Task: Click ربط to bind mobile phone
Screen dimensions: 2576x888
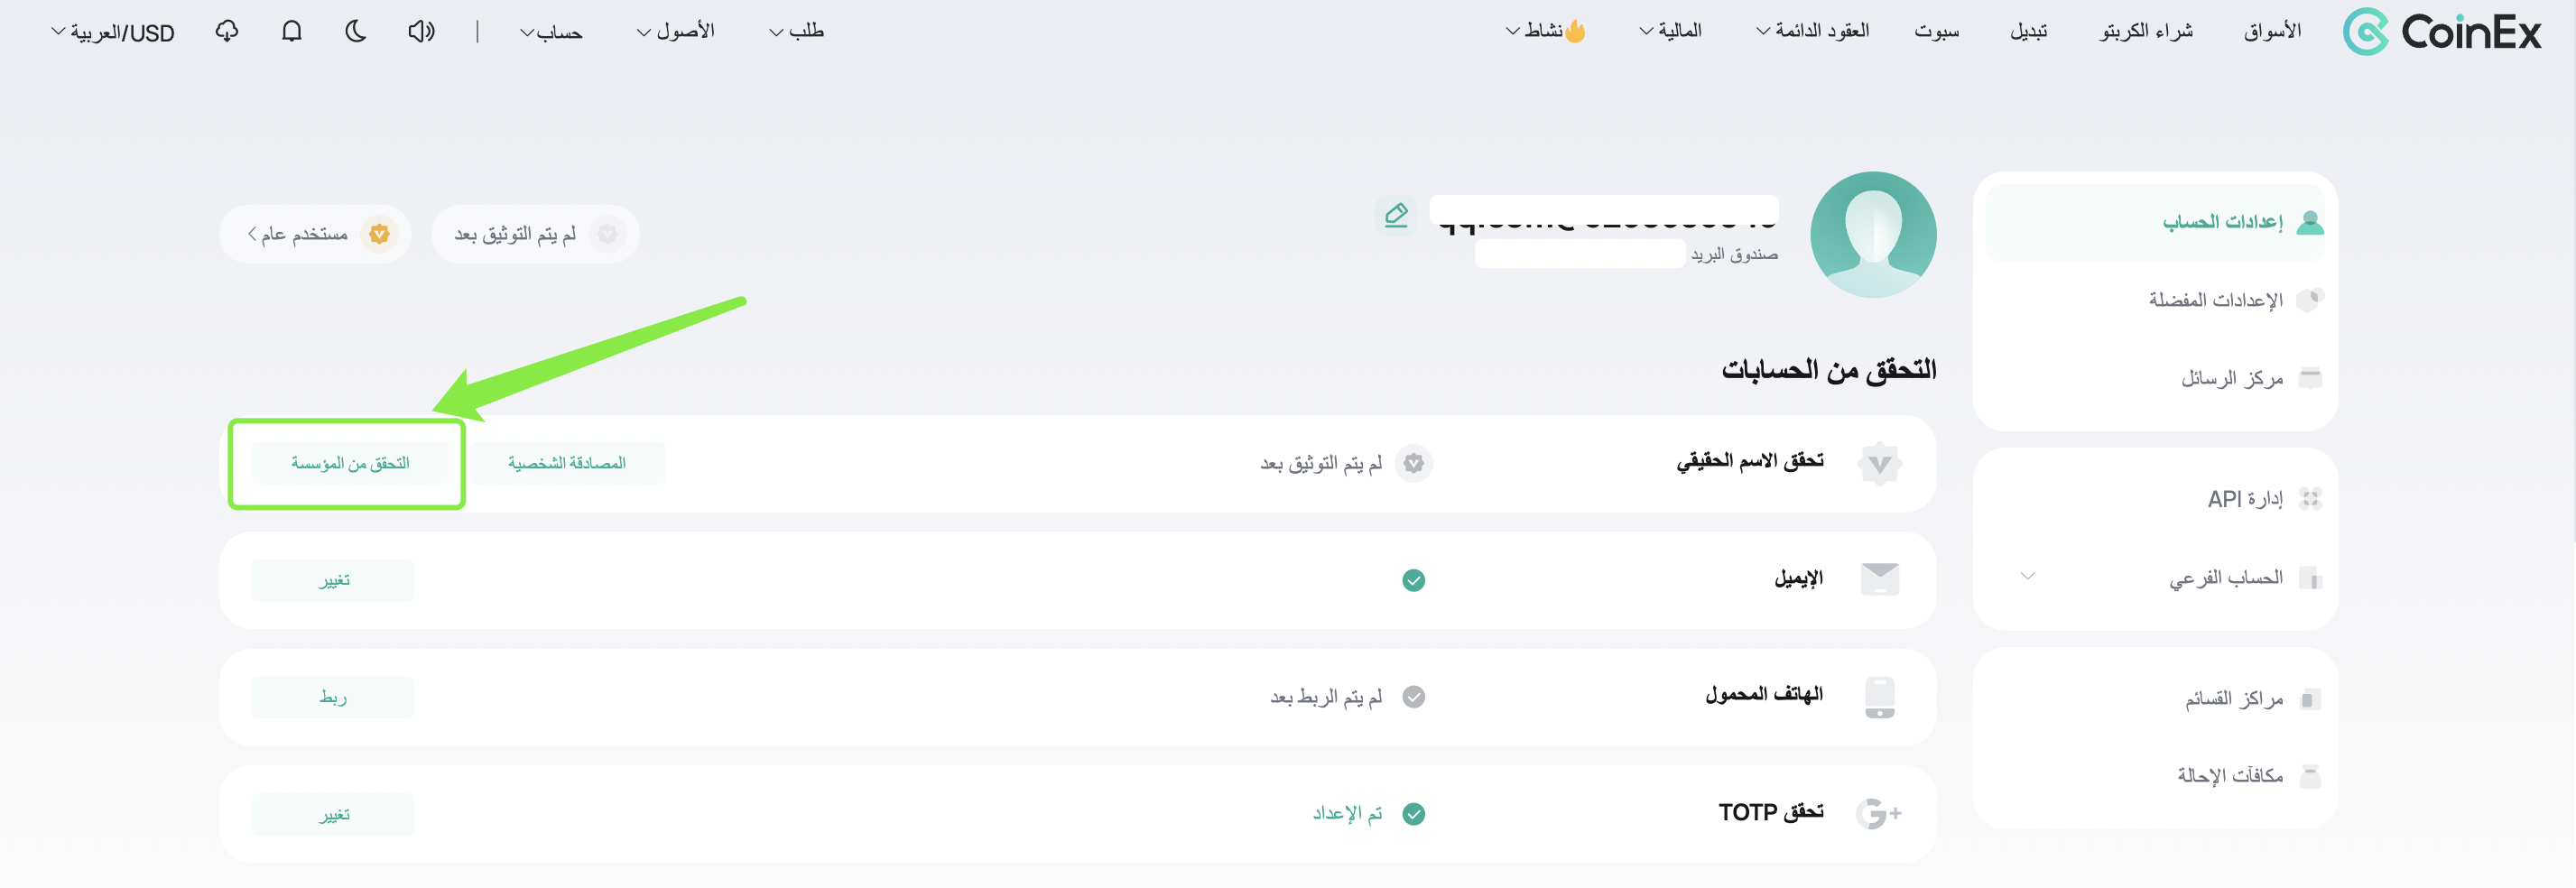Action: click(333, 697)
